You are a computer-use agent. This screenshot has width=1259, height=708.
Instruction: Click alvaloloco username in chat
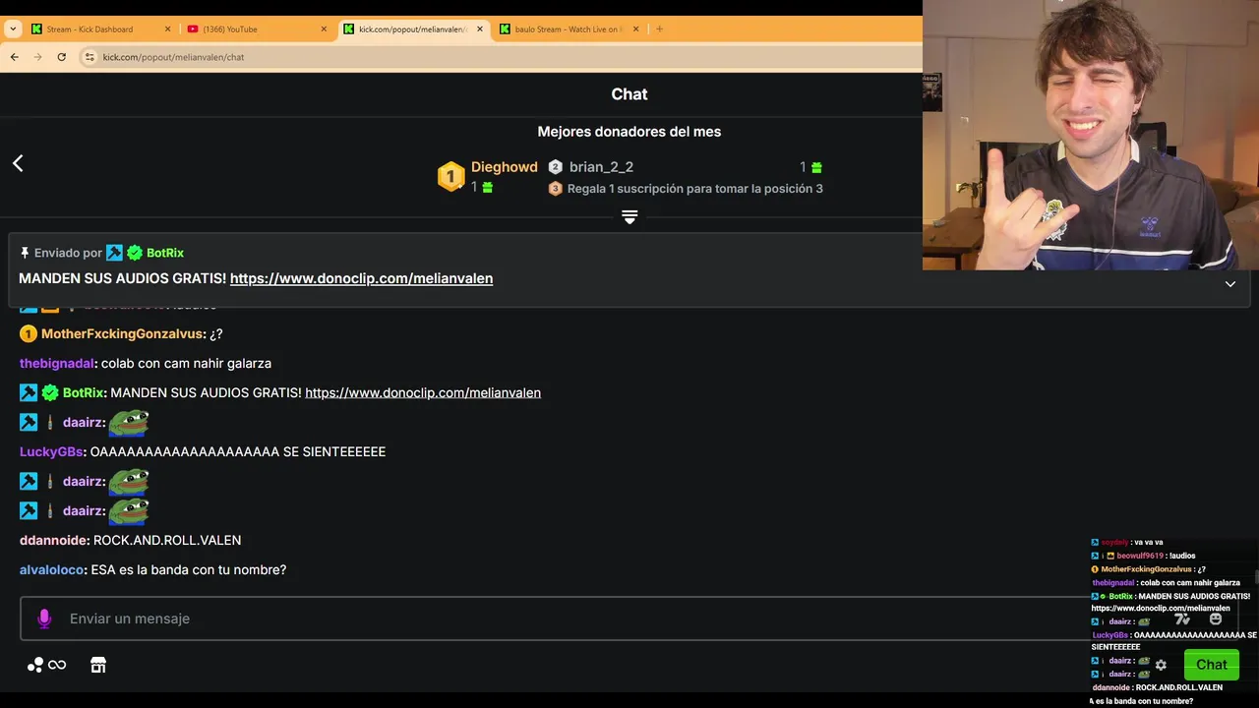coord(52,569)
